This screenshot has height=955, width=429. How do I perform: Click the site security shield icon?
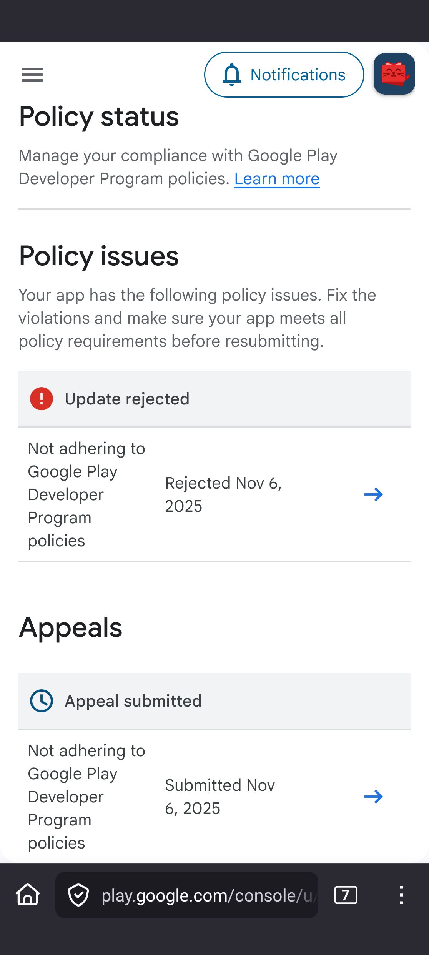[78, 895]
